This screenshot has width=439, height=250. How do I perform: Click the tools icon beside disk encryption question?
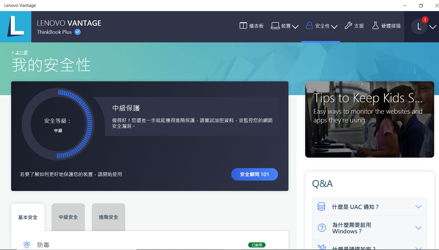322,247
